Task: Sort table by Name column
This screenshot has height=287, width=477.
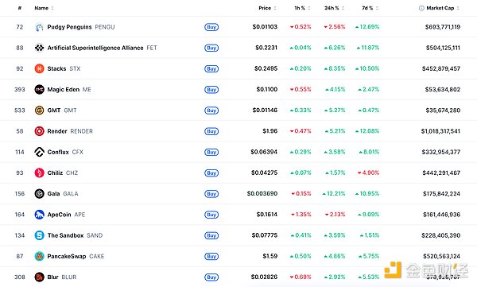Action: [x=44, y=8]
